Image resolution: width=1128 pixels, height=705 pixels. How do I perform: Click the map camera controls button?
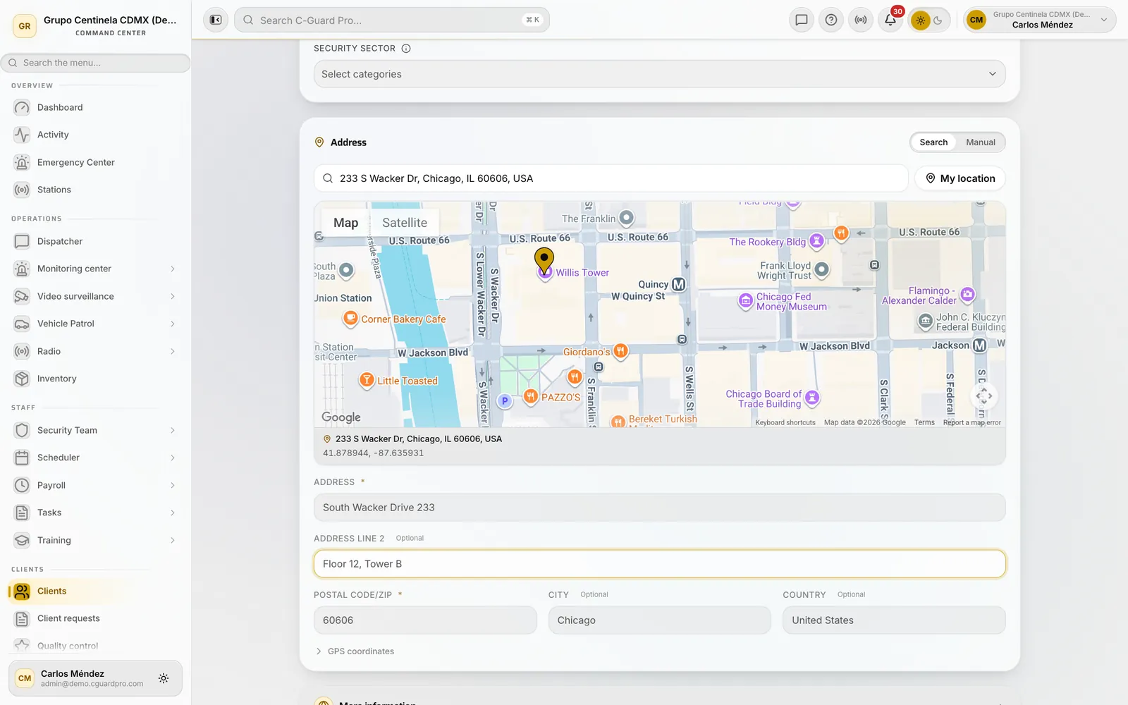[984, 396]
